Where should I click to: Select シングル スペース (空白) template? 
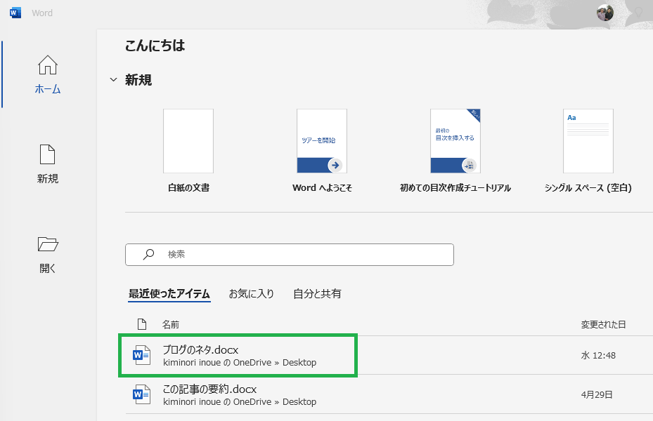(588, 151)
